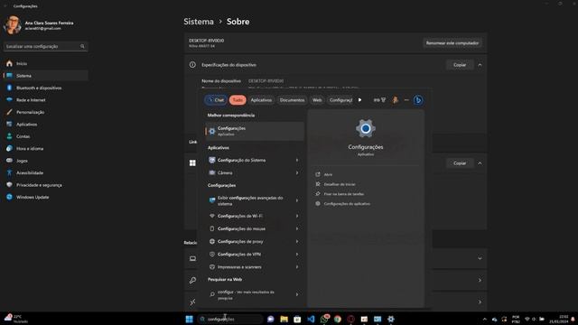The image size is (578, 325).
Task: Open Personalização in the sidebar
Action: point(46,112)
